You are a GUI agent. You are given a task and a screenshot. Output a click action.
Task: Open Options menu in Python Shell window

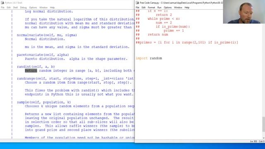33,7
